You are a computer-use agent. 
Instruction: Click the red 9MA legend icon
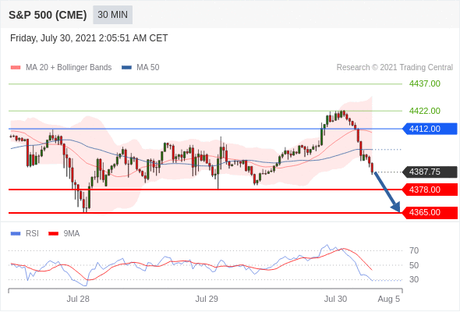53,234
